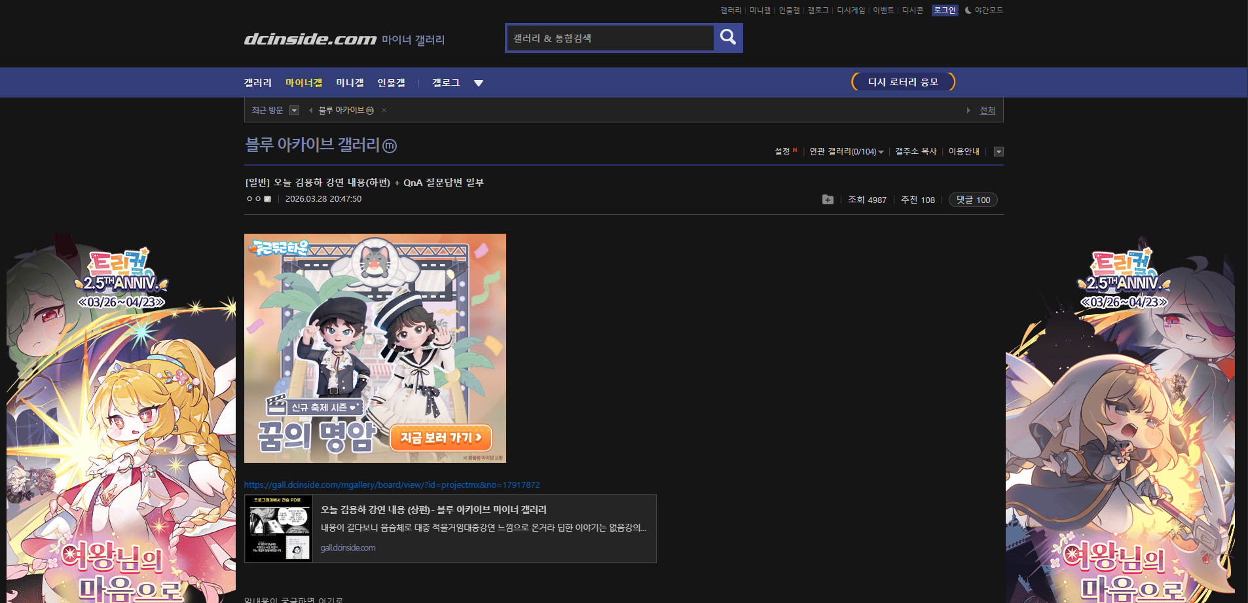The width and height of the screenshot is (1248, 603).
Task: Open the 갤로그 navigation tab
Action: point(446,83)
